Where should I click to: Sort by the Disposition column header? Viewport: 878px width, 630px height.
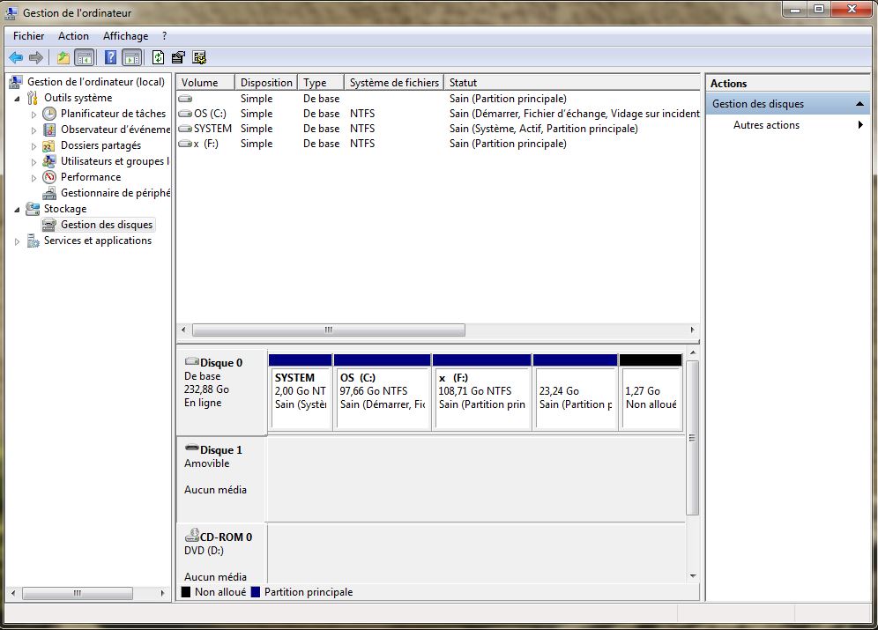click(266, 82)
